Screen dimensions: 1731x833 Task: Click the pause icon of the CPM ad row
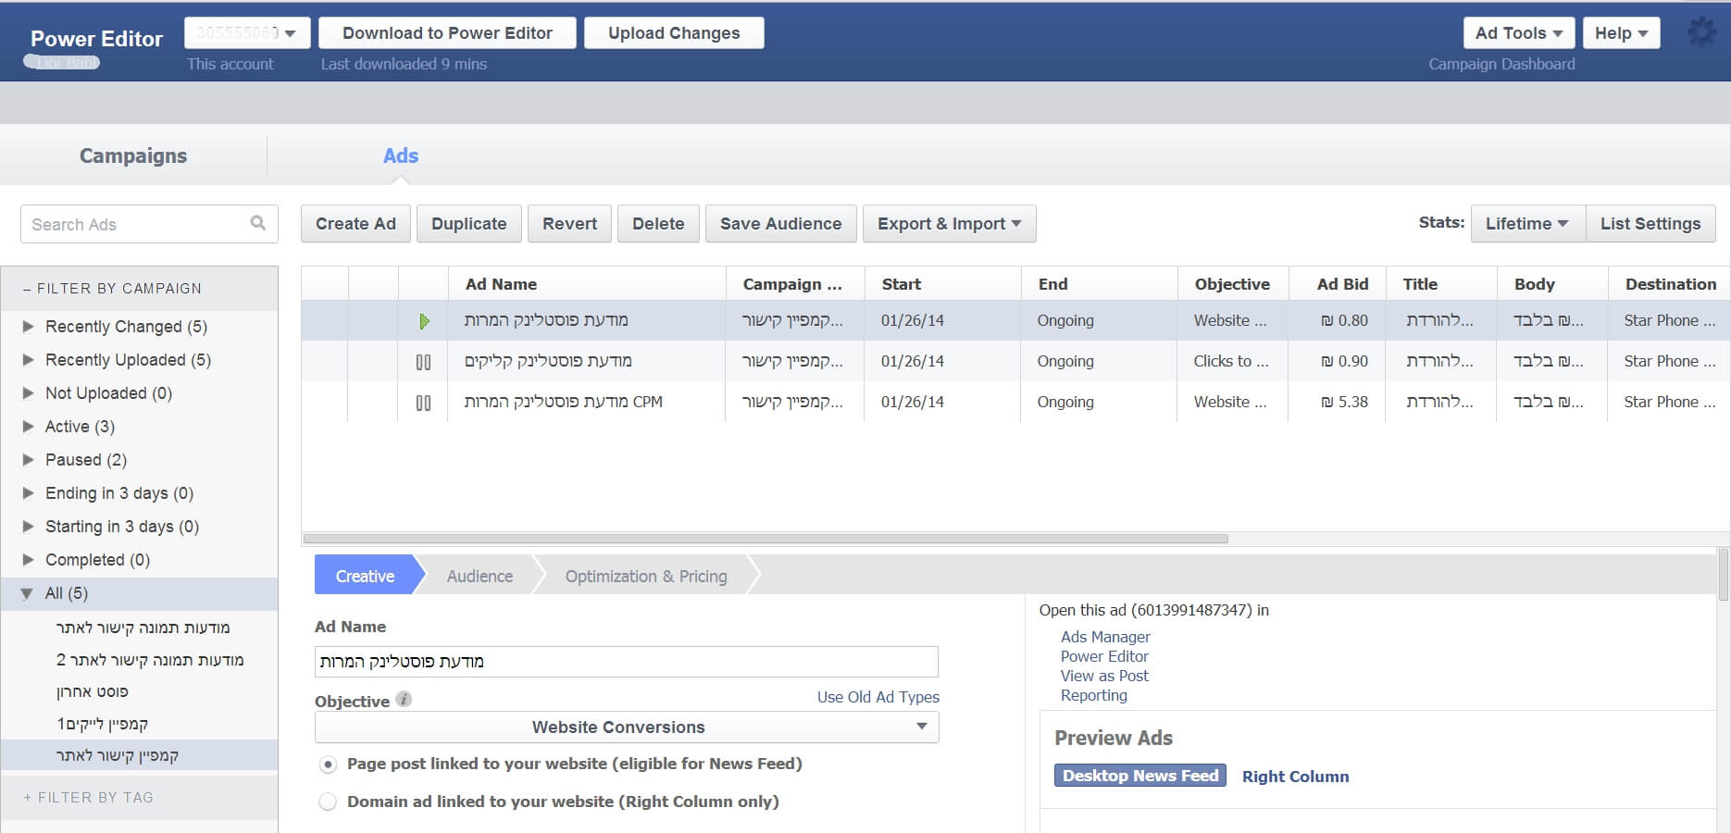pyautogui.click(x=423, y=403)
